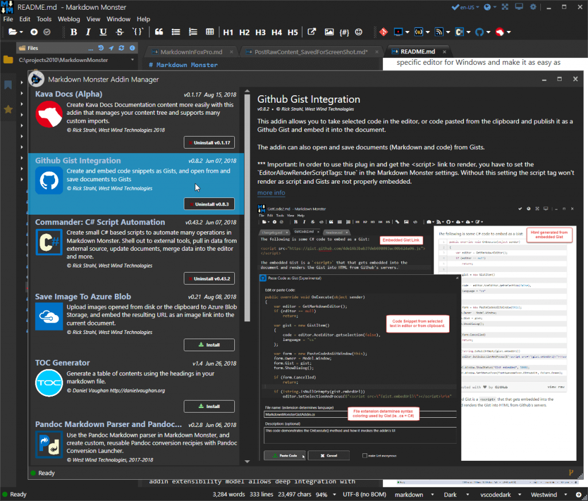Insert a blockquote
This screenshot has width=588, height=501.
click(x=158, y=32)
